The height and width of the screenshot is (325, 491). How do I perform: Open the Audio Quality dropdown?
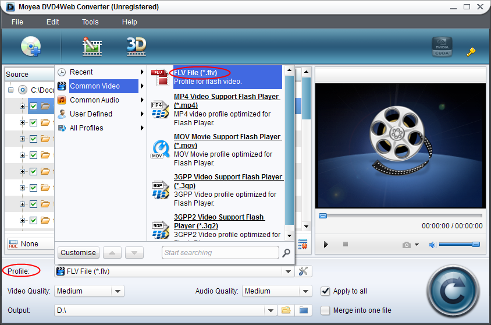pyautogui.click(x=305, y=291)
